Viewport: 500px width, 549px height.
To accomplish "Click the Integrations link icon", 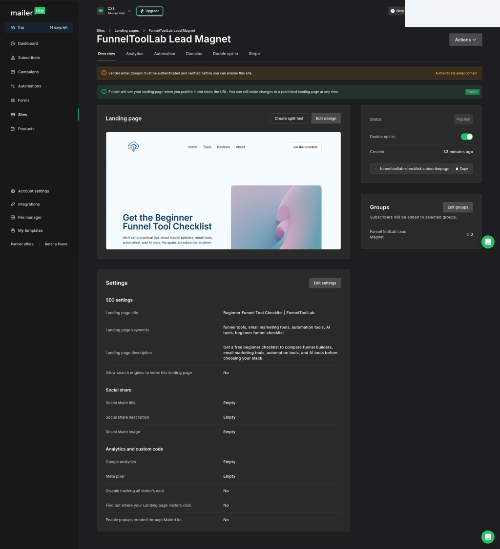I will pos(13,204).
